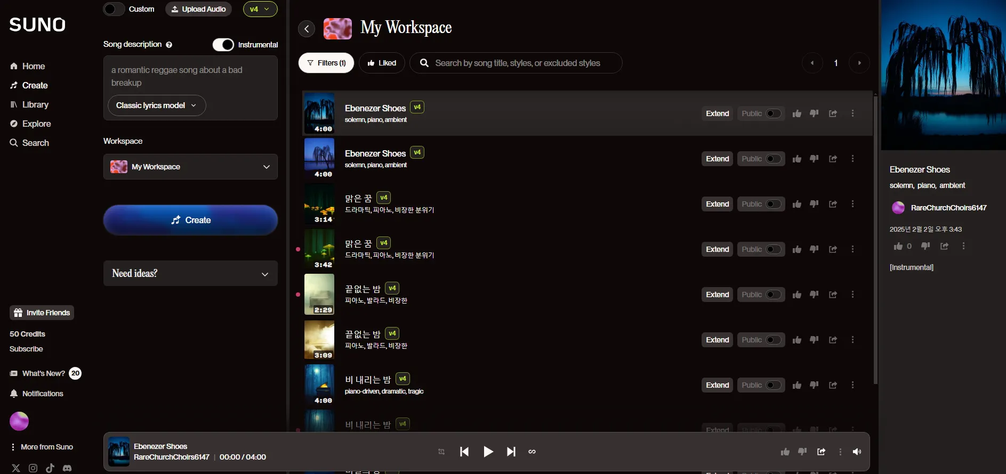Screen dimensions: 1006x474
Task: Turn off the Instrumental toggle
Action: point(223,45)
